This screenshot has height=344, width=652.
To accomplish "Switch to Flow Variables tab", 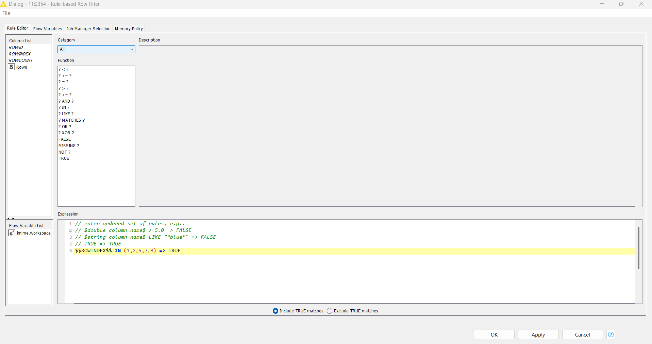I will [47, 29].
